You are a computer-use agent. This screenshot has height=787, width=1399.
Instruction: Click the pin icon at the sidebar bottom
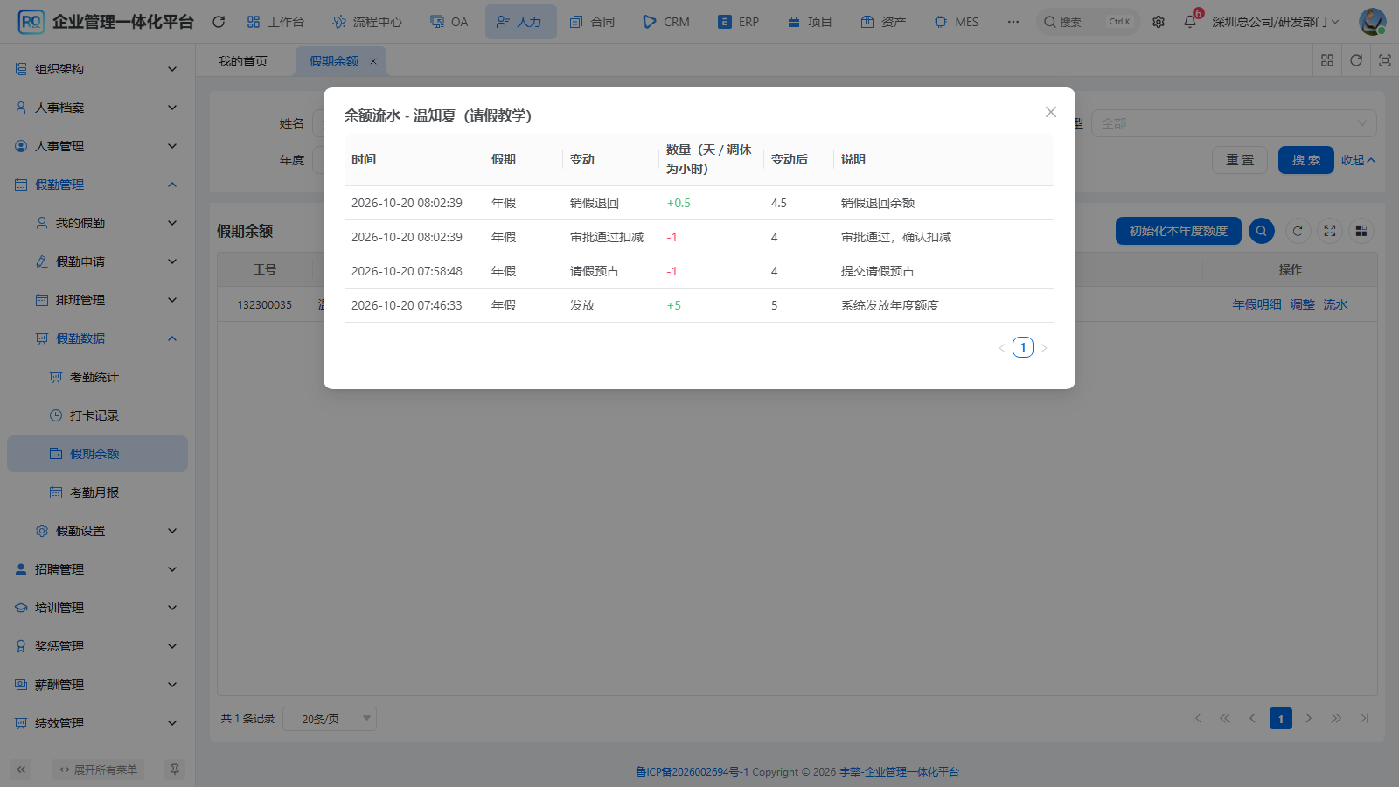pos(175,770)
